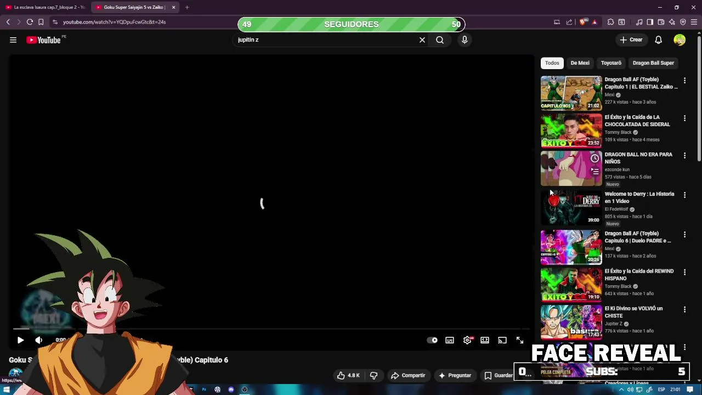The height and width of the screenshot is (395, 702).
Task: Start voice search with microphone
Action: (465, 40)
